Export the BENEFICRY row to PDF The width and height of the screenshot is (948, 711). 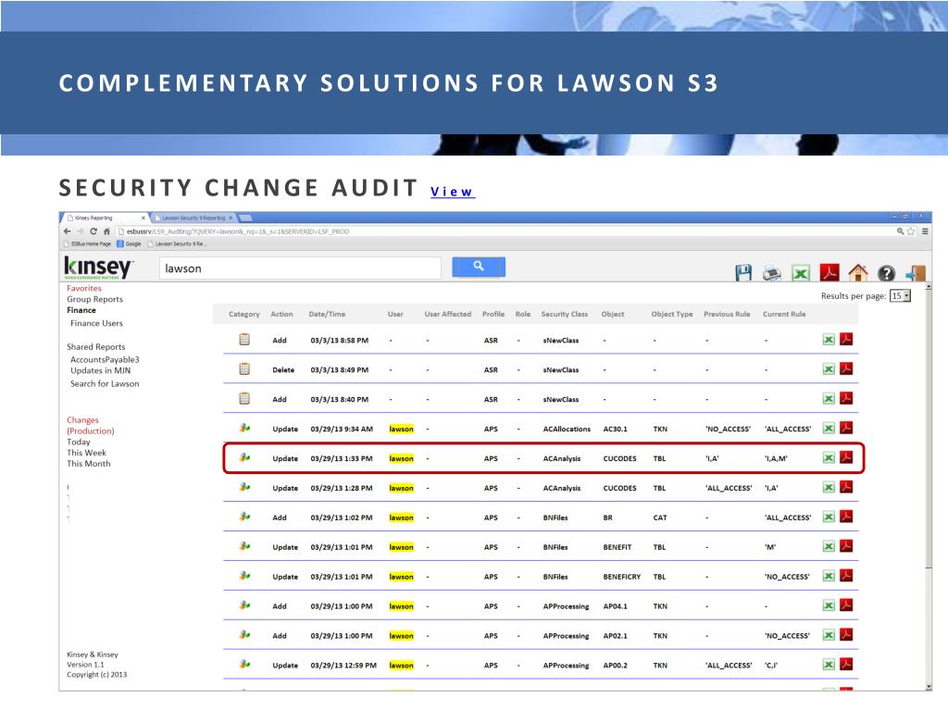tap(846, 576)
